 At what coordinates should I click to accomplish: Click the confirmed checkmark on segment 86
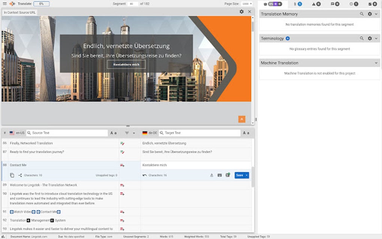[x=122, y=143]
